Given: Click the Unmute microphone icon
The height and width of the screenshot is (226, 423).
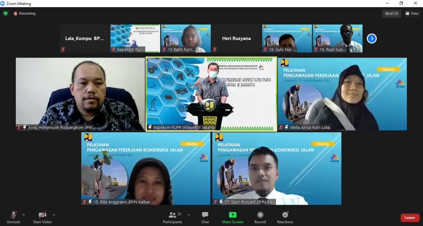Looking at the screenshot, I should point(14,215).
